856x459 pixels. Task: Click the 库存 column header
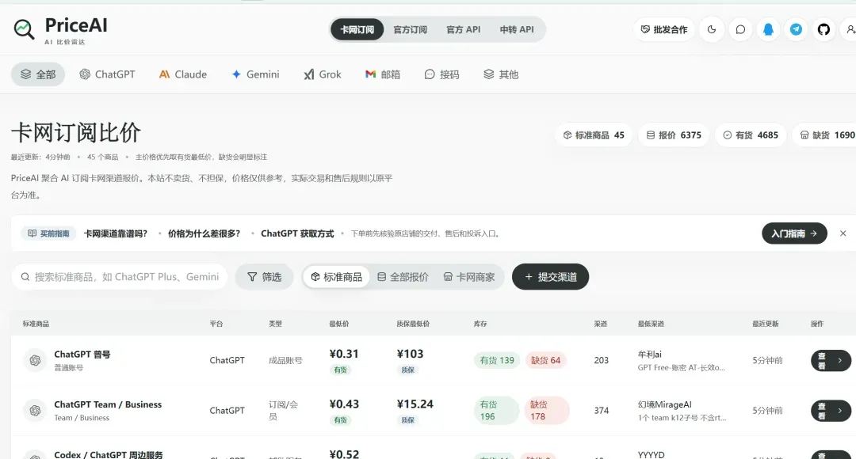click(480, 324)
